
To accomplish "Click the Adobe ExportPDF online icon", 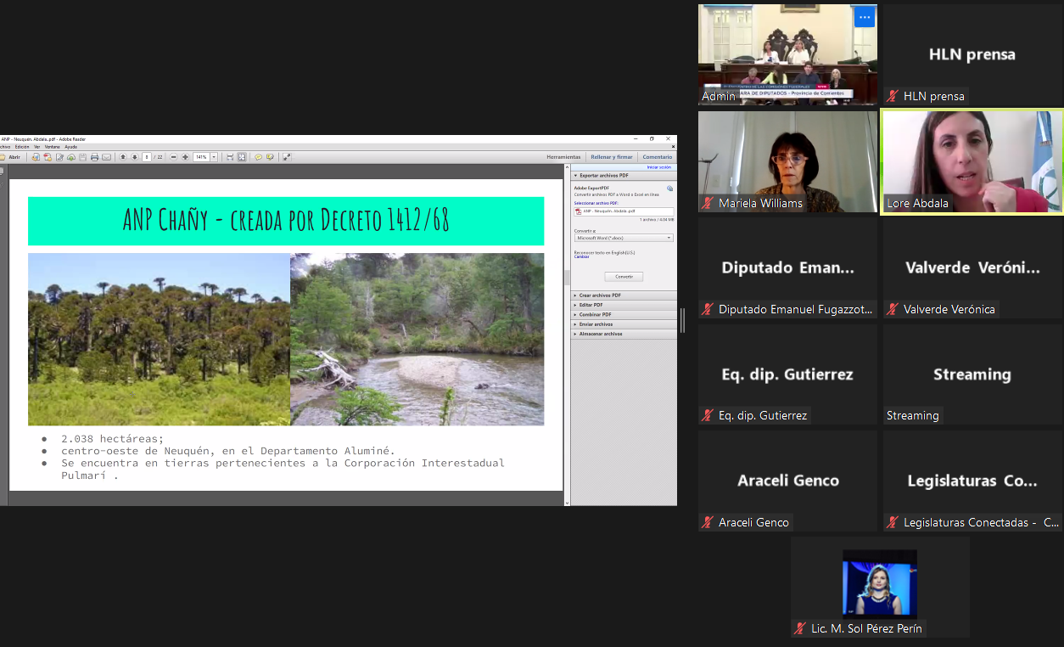I will pyautogui.click(x=669, y=188).
